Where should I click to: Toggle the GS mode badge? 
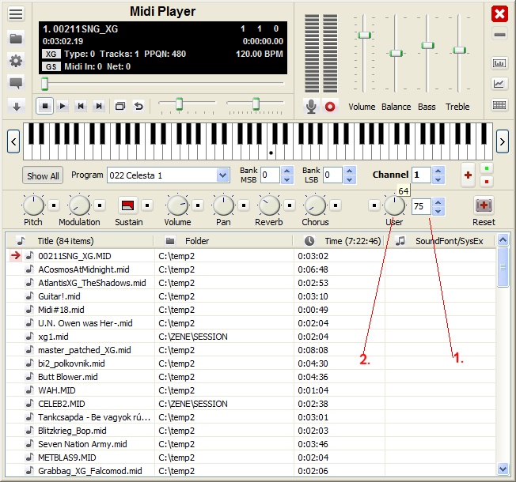point(51,66)
